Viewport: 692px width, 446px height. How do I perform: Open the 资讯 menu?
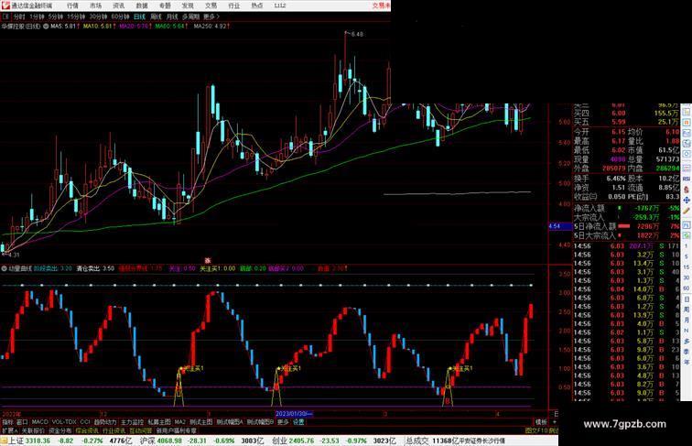click(x=118, y=5)
